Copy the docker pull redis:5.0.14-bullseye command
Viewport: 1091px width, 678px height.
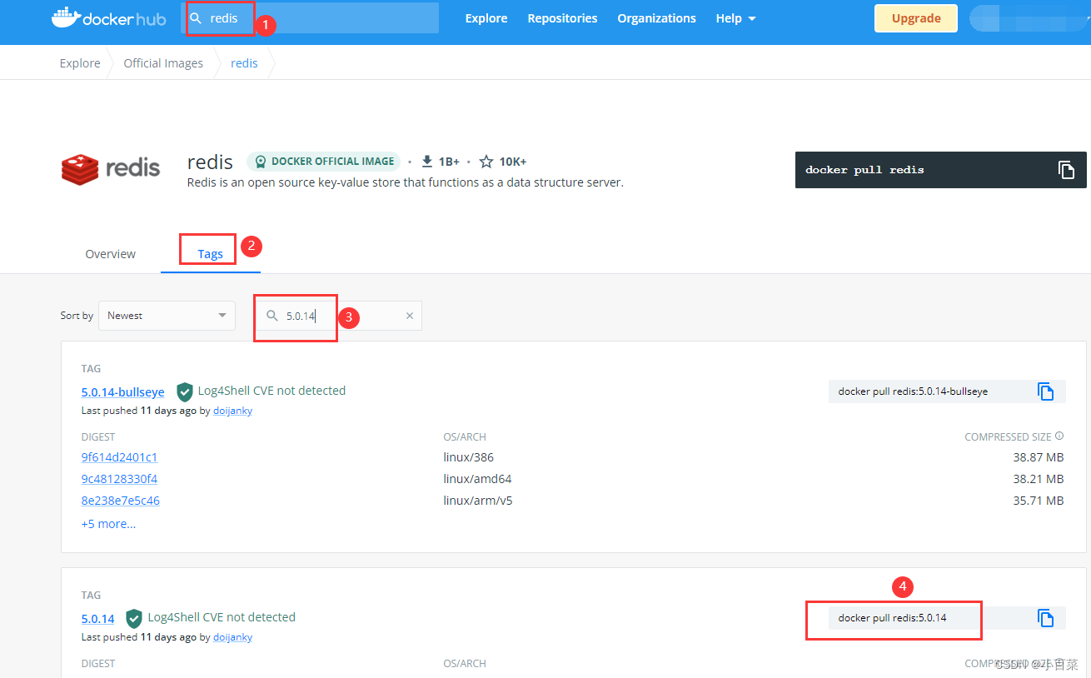(1046, 391)
